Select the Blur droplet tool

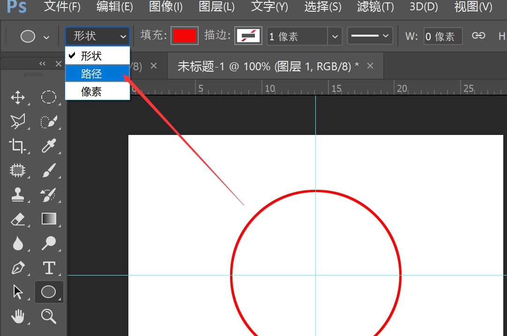point(18,243)
